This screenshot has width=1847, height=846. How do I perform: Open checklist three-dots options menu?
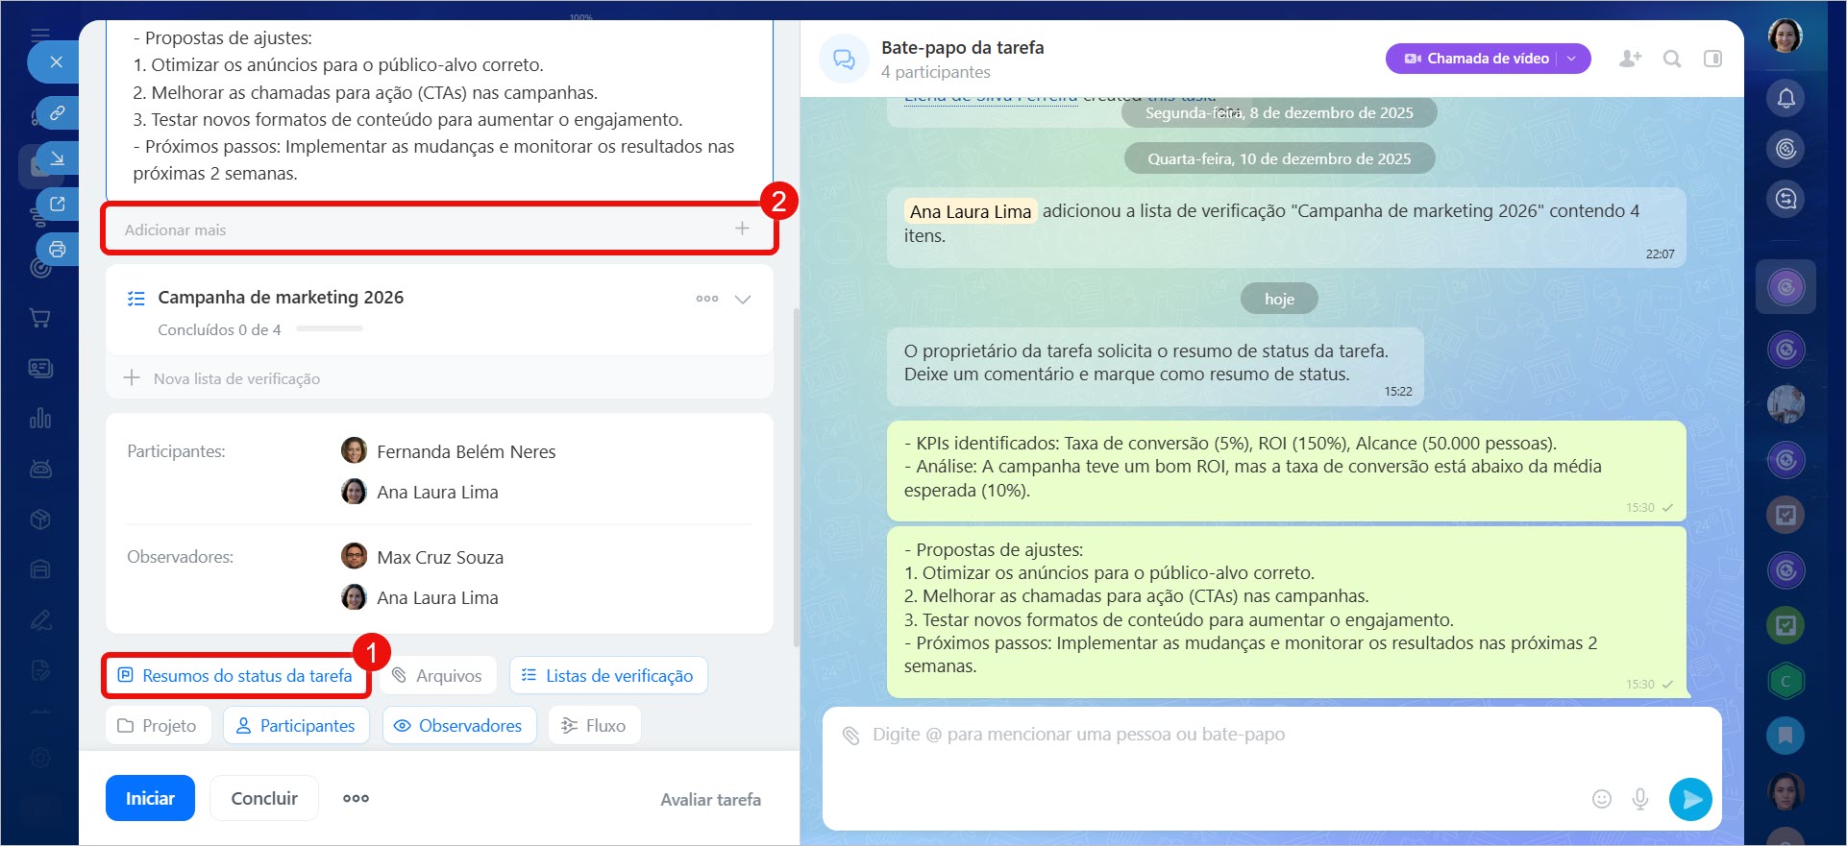(707, 299)
